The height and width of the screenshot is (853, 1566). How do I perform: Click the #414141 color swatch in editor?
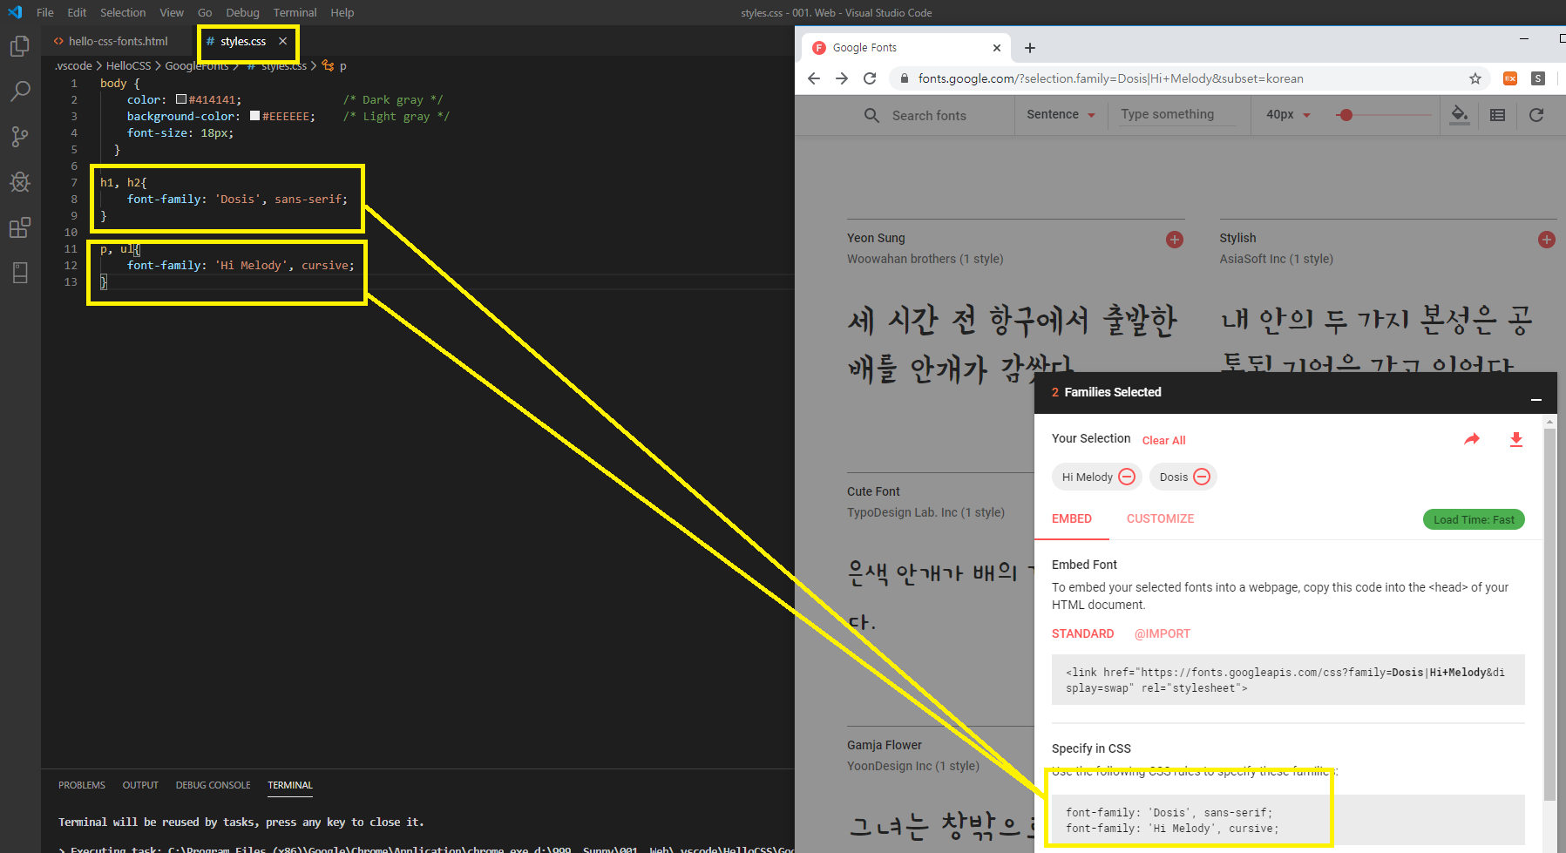tap(181, 99)
